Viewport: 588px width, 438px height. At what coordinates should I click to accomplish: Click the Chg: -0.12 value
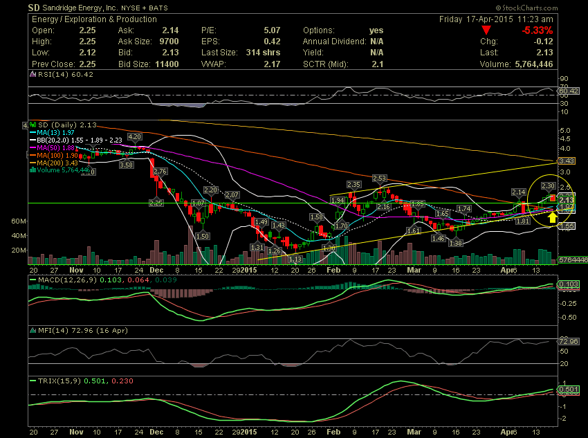[543, 42]
